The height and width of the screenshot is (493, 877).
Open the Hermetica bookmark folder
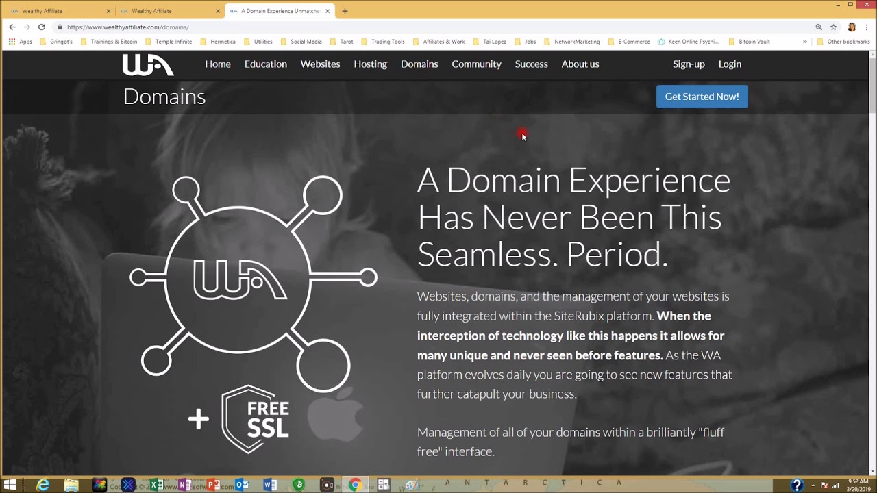(x=218, y=42)
